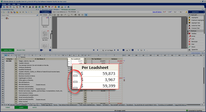Click the viewer zoom out minus button
Viewport: 206px width, 112px height.
[123, 50]
